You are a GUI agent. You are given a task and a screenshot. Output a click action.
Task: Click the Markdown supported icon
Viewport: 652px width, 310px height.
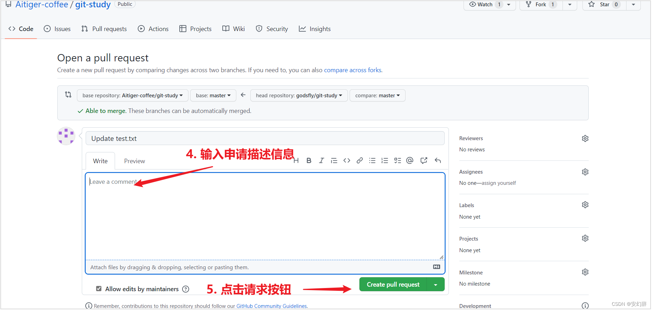pos(437,267)
